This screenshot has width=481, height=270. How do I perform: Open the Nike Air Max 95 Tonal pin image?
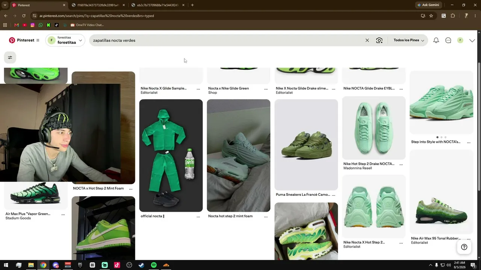click(442, 192)
